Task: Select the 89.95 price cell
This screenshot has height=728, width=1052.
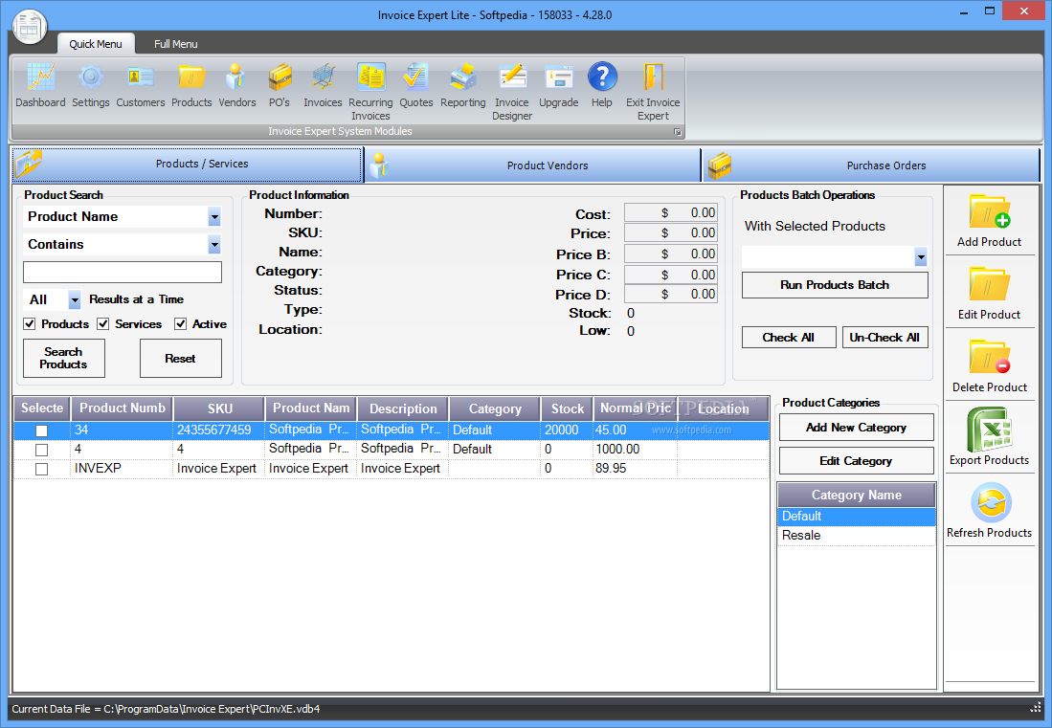Action: (x=635, y=469)
